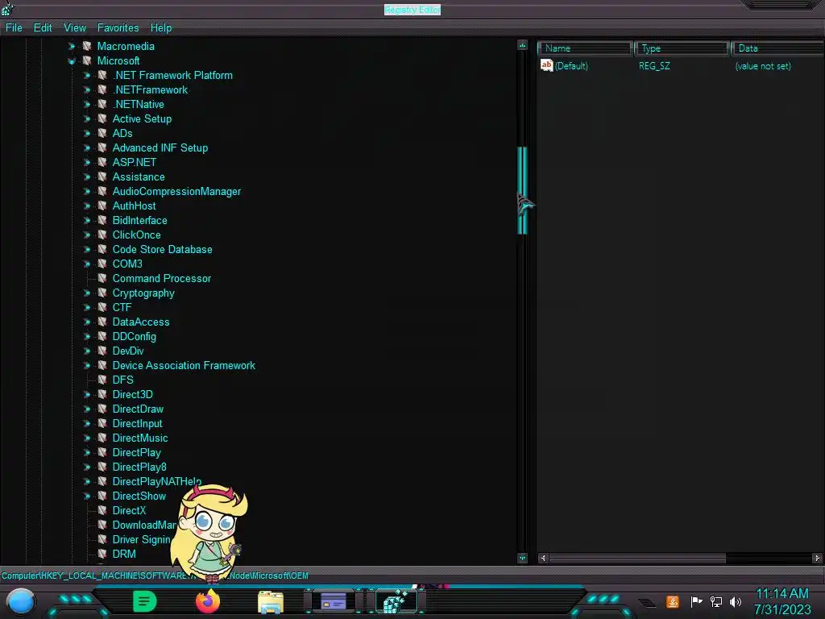Screen dimensions: 825x619
Task: Open the File menu
Action: (14, 28)
